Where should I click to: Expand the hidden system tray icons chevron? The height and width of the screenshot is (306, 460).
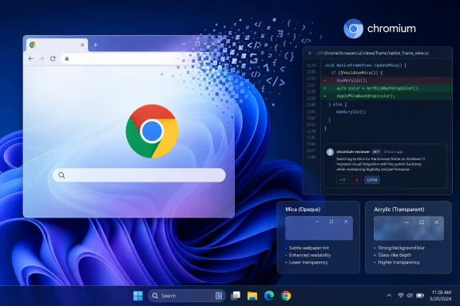389,296
